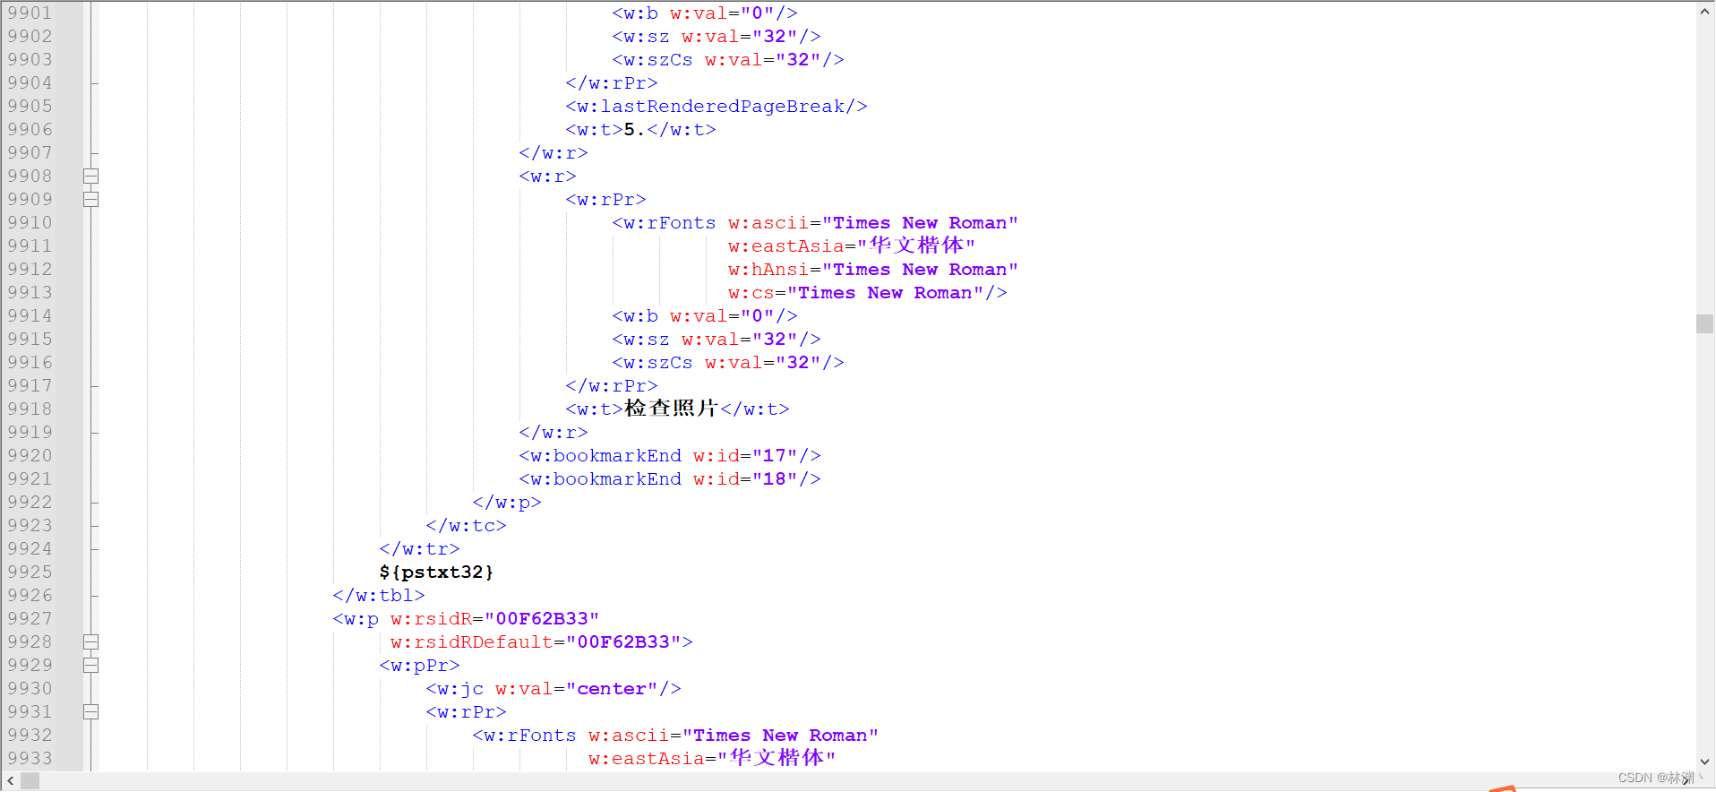Click w:sz tag on line 9902
Viewport: 1716px width, 792px height.
tap(716, 37)
